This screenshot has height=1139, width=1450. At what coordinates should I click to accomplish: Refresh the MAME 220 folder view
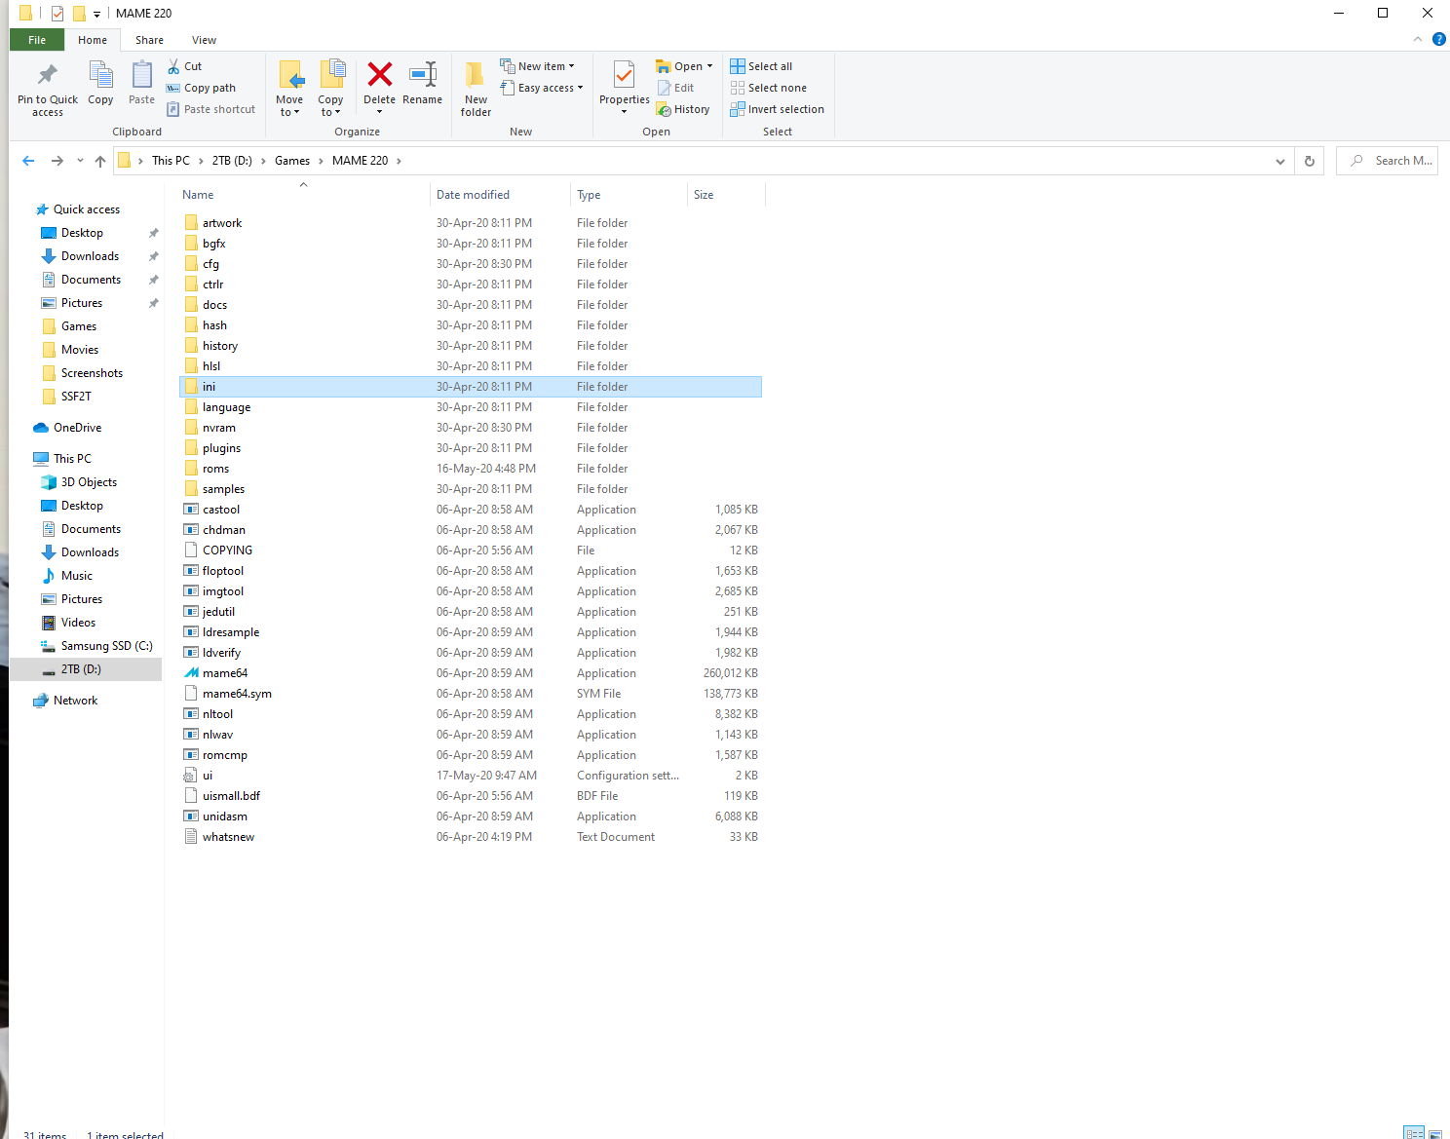pyautogui.click(x=1310, y=161)
